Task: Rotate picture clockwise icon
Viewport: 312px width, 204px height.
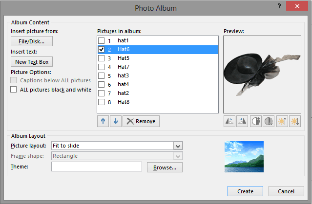Action: coord(242,121)
